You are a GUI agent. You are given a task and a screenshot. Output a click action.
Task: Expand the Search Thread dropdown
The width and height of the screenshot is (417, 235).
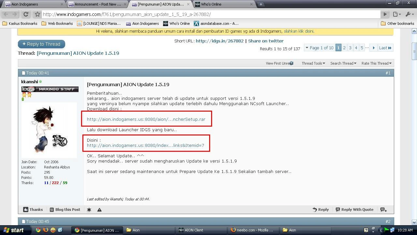[343, 63]
